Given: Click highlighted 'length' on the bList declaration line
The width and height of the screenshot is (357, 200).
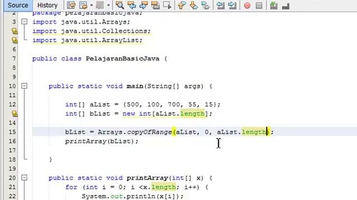Looking at the screenshot, I should click(192, 113).
